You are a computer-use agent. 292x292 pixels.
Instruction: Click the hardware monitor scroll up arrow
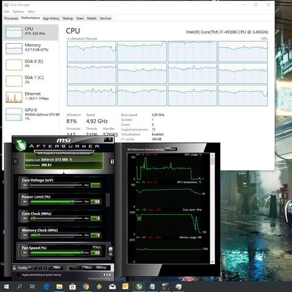(212, 156)
